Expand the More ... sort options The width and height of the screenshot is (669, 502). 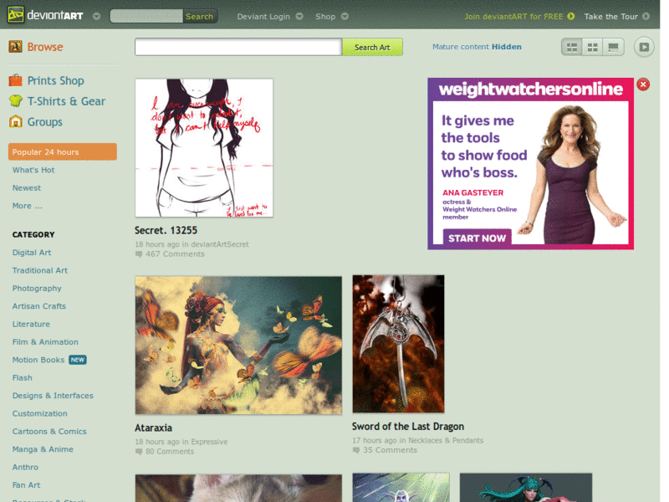coord(28,206)
